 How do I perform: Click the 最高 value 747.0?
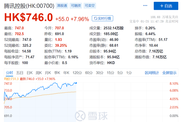pyautogui.click(x=19, y=28)
